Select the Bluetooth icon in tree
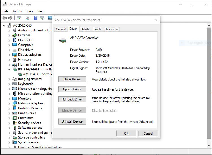 [x=15, y=40]
